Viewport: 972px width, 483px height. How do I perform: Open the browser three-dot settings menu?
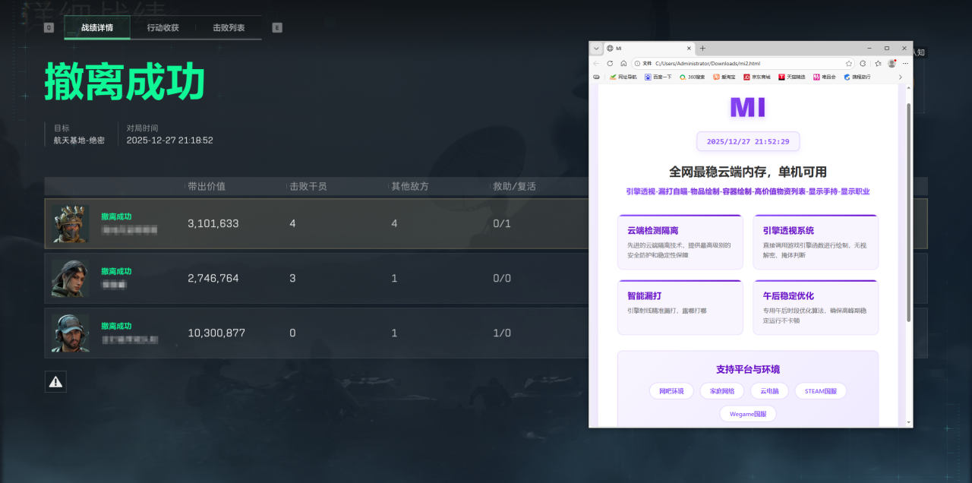pyautogui.click(x=904, y=63)
